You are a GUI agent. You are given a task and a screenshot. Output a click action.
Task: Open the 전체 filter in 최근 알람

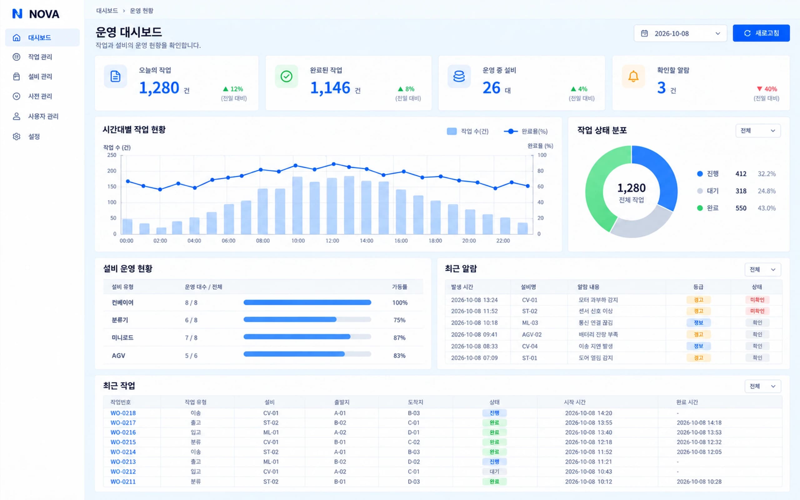coord(762,269)
